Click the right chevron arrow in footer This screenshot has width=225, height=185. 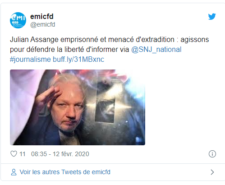point(212,172)
